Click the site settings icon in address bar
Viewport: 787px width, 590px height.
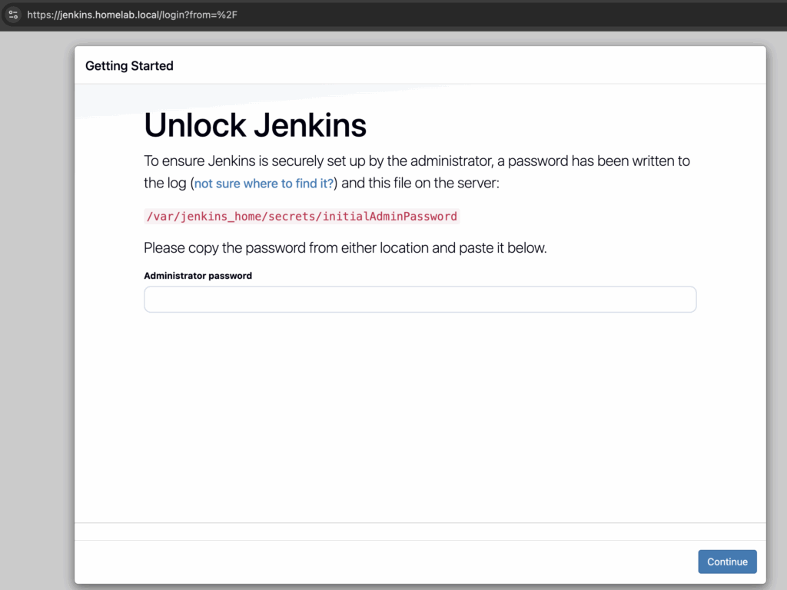pyautogui.click(x=13, y=15)
